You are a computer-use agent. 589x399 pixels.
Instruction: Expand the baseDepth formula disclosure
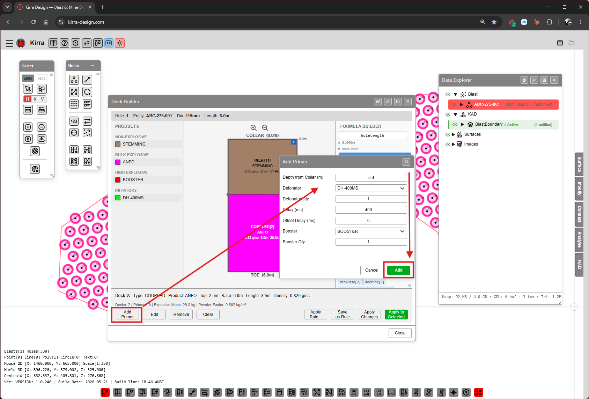click(x=339, y=149)
